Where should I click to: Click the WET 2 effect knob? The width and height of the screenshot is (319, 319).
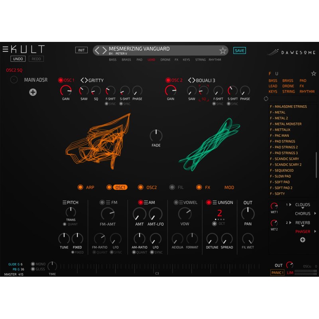tap(274, 223)
